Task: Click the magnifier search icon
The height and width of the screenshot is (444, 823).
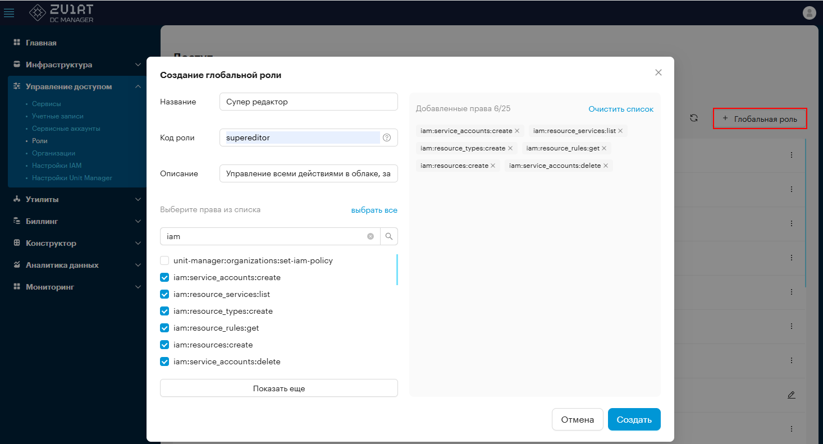Action: 389,236
